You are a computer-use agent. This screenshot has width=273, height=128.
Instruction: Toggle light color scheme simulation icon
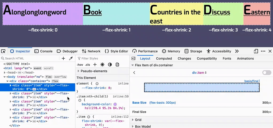(x=102, y=65)
